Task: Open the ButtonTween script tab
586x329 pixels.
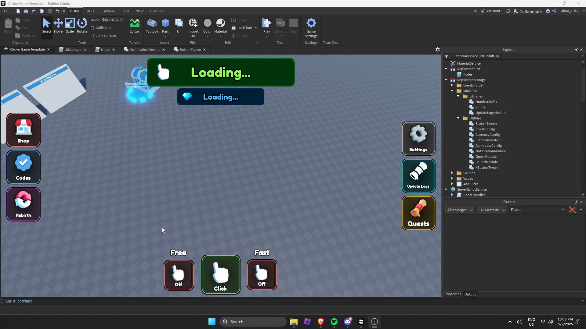Action: click(x=190, y=49)
